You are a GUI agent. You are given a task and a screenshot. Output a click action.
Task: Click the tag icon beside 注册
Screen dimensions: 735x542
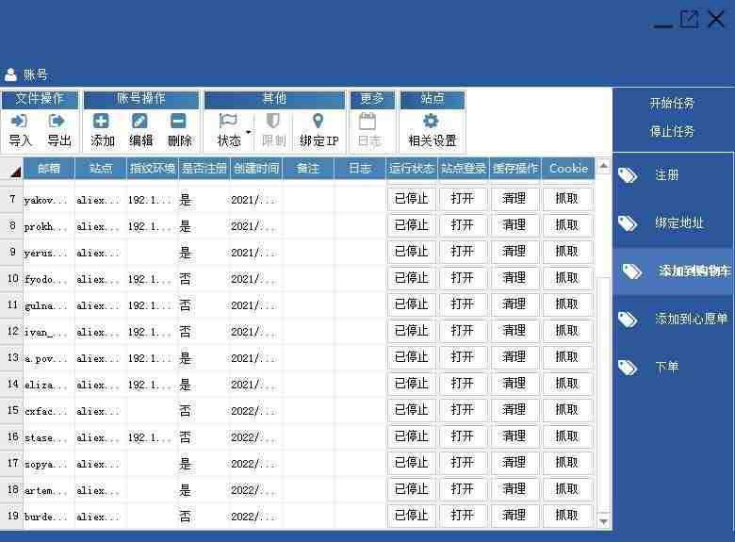[628, 175]
